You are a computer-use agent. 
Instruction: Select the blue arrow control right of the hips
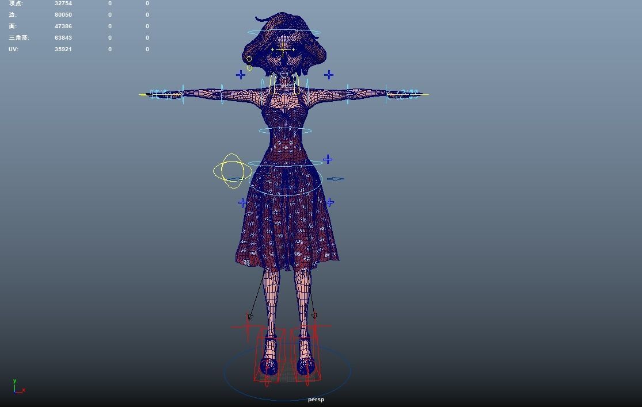tap(335, 179)
